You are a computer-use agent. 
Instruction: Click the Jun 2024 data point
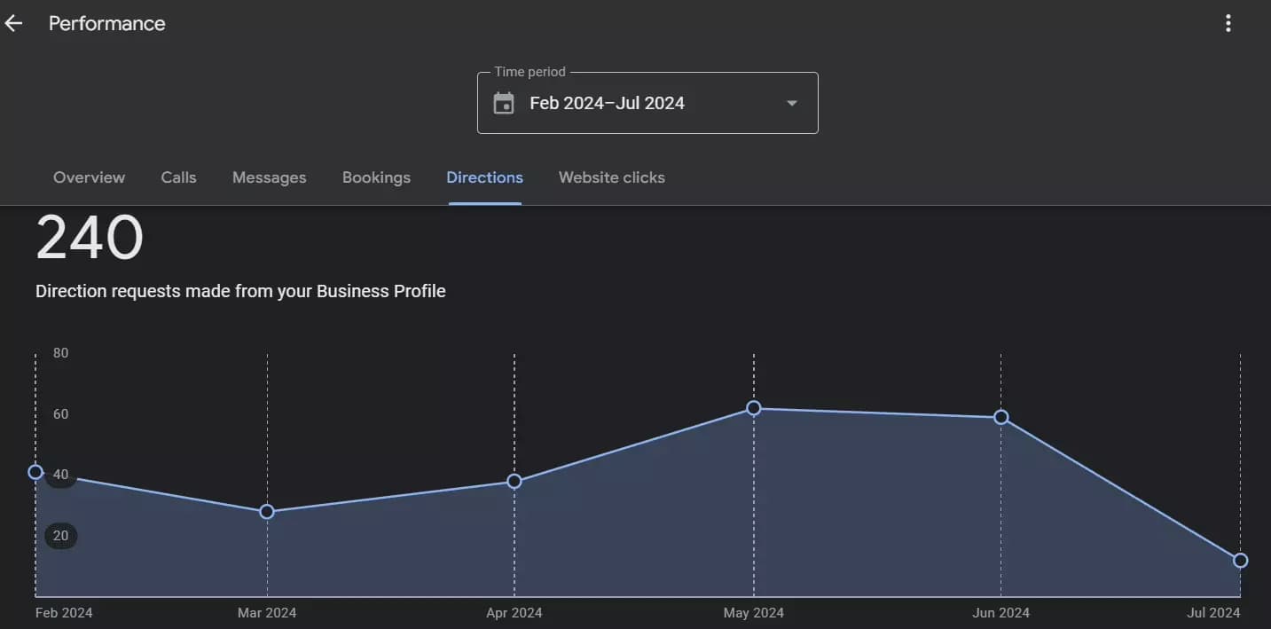(1001, 417)
